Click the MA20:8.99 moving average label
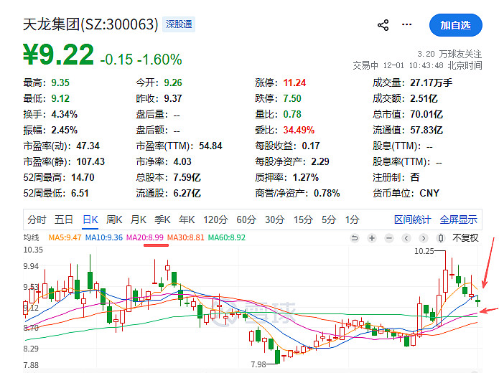Screen dimensions: 499x373 [x=145, y=237]
